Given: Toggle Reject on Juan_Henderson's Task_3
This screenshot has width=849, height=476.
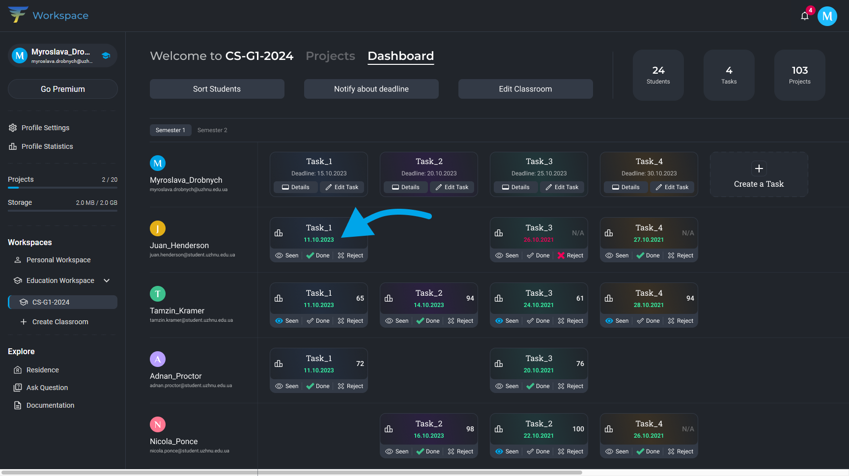Looking at the screenshot, I should click(x=570, y=255).
